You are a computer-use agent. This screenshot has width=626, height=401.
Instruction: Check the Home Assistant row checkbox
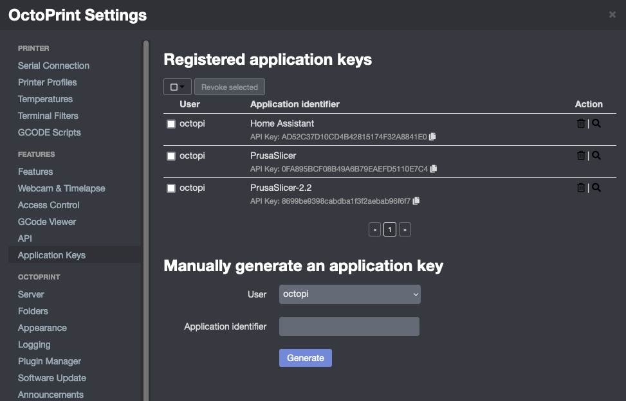tap(171, 124)
